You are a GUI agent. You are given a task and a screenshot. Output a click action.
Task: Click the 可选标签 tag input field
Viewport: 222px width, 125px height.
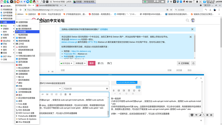point(85,89)
